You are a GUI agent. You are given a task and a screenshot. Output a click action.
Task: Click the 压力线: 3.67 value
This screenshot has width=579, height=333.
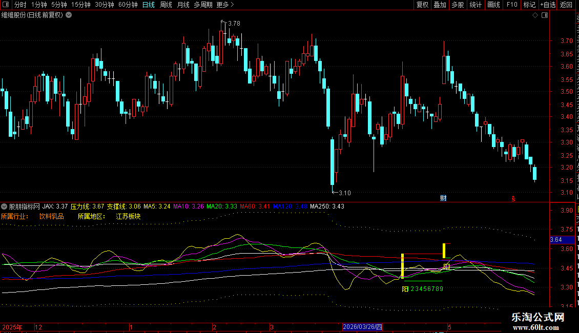87,206
